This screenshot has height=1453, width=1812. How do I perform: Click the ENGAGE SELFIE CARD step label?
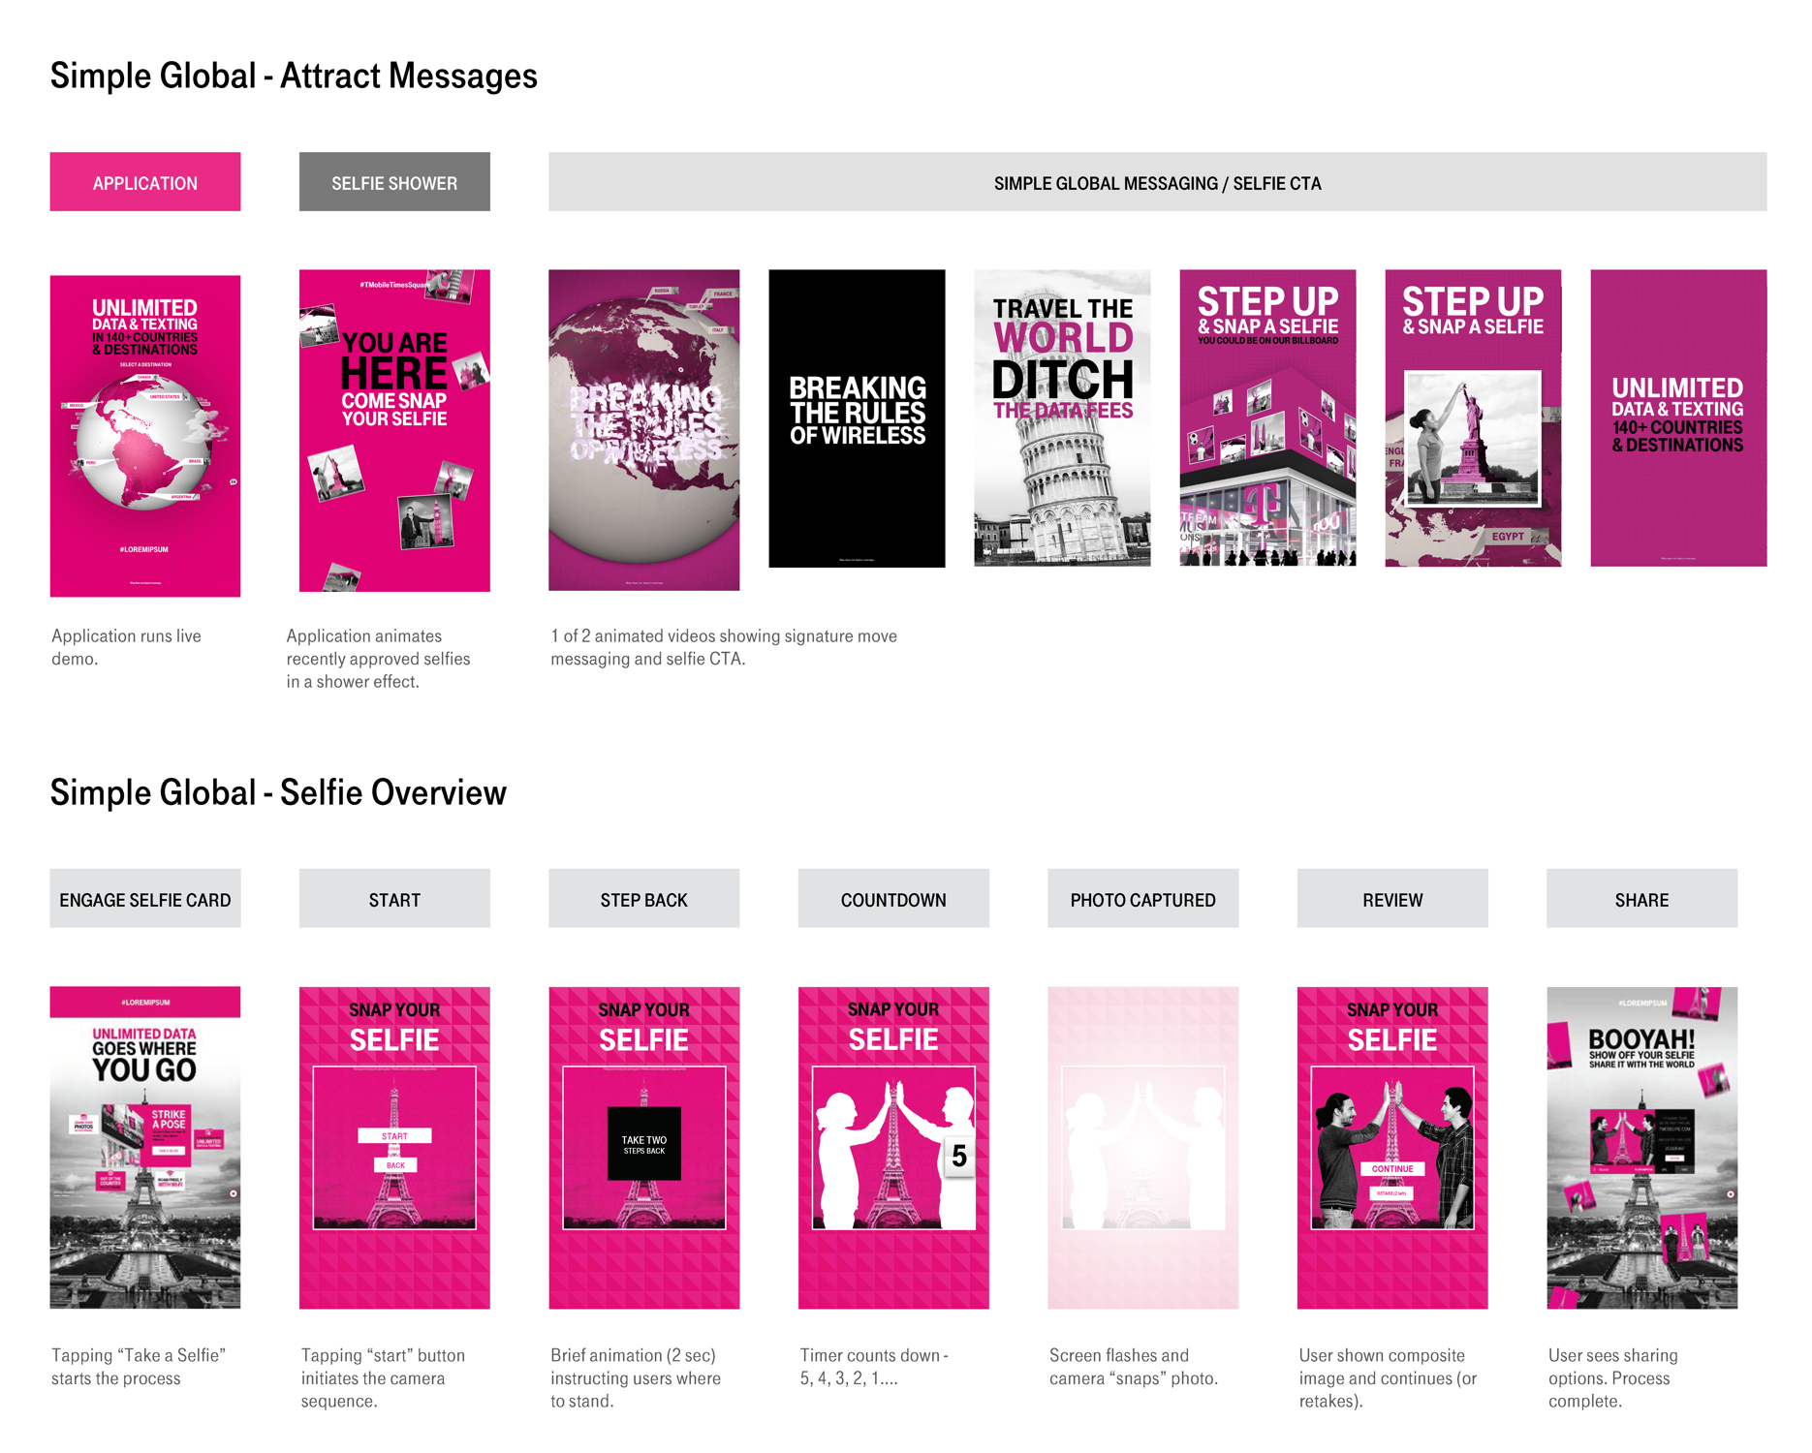[x=145, y=899]
